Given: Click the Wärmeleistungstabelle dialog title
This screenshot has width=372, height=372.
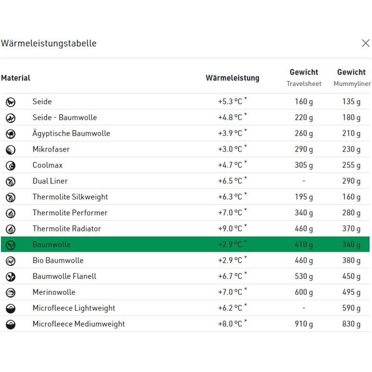Looking at the screenshot, I should (x=49, y=43).
